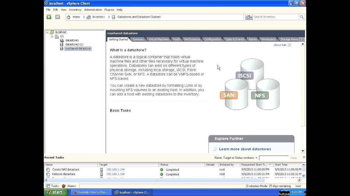The height and width of the screenshot is (196, 350).
Task: Click the green back navigation arrow
Action: pyautogui.click(x=49, y=17)
